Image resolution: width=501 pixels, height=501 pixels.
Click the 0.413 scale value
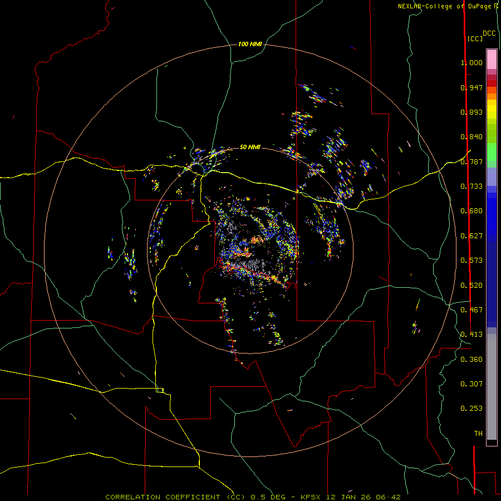coord(471,335)
